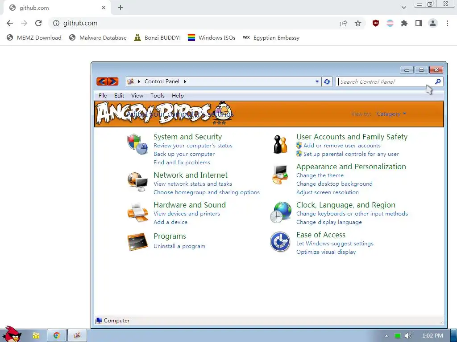The height and width of the screenshot is (342, 457).
Task: Click Uninstall a program link
Action: [179, 246]
